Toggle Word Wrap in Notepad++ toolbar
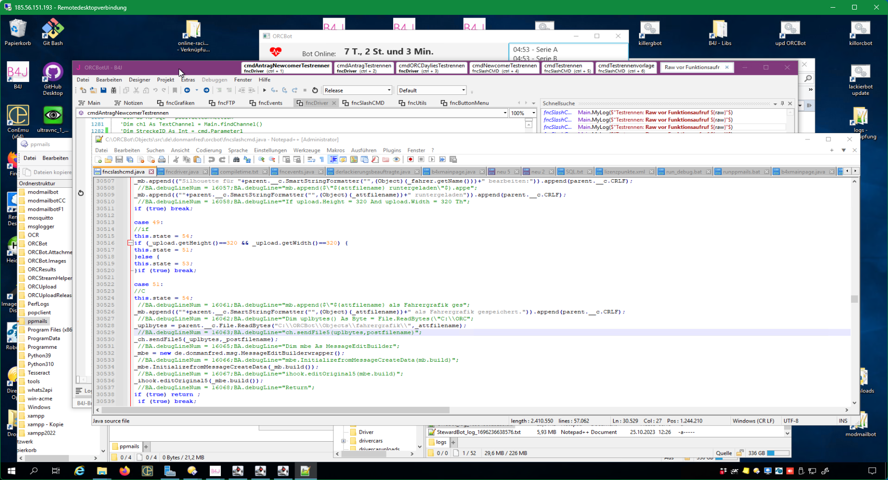The image size is (888, 480). (311, 160)
